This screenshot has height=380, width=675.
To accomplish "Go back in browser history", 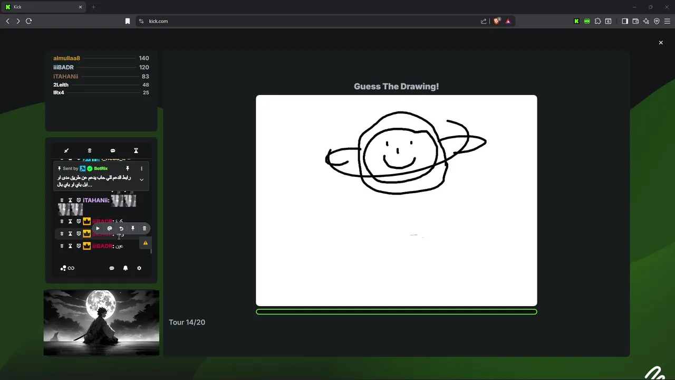I will click(x=7, y=21).
